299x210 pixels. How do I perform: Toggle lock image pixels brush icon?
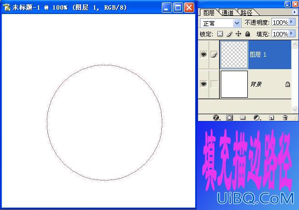pyautogui.click(x=229, y=34)
